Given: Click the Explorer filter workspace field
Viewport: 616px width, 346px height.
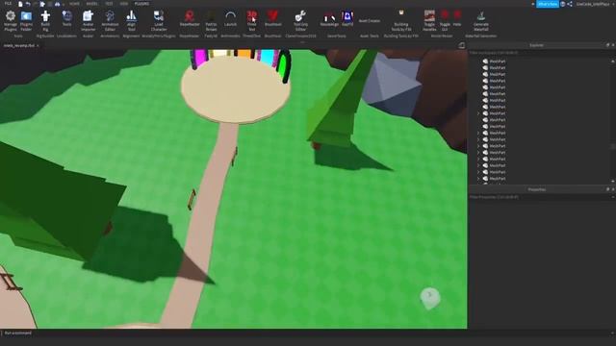Looking at the screenshot, I should click(x=540, y=53).
